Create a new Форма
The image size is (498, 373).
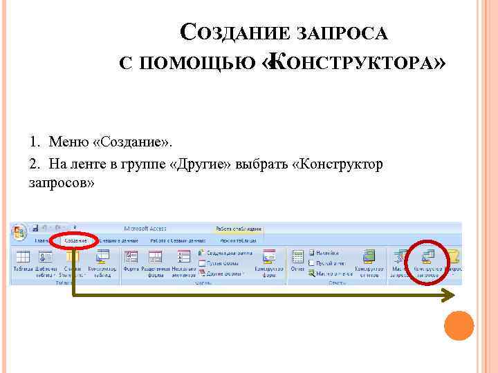pos(131,260)
